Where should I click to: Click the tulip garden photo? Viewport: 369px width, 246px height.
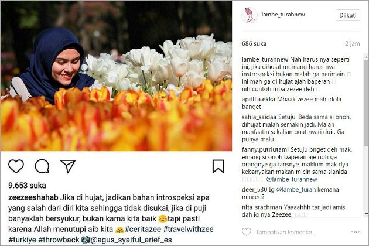point(116,76)
